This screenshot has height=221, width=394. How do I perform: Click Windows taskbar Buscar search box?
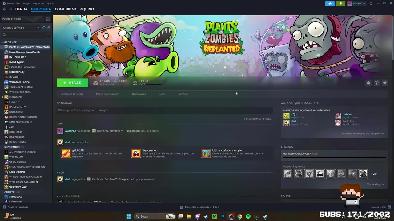coord(155,216)
